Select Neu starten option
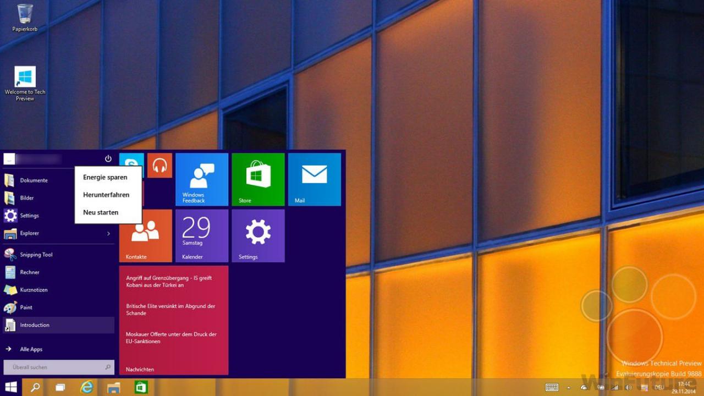704x396 pixels. point(108,212)
